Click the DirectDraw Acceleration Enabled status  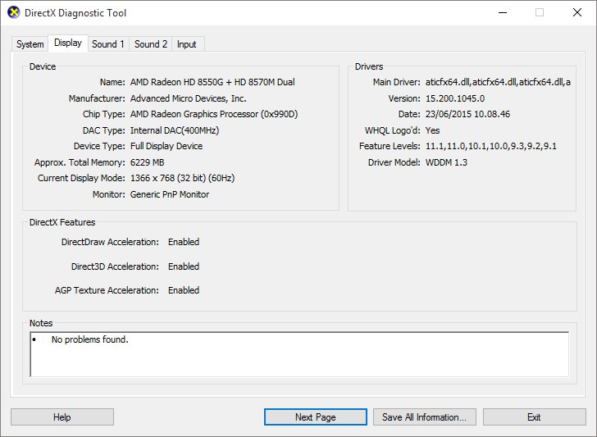[184, 243]
